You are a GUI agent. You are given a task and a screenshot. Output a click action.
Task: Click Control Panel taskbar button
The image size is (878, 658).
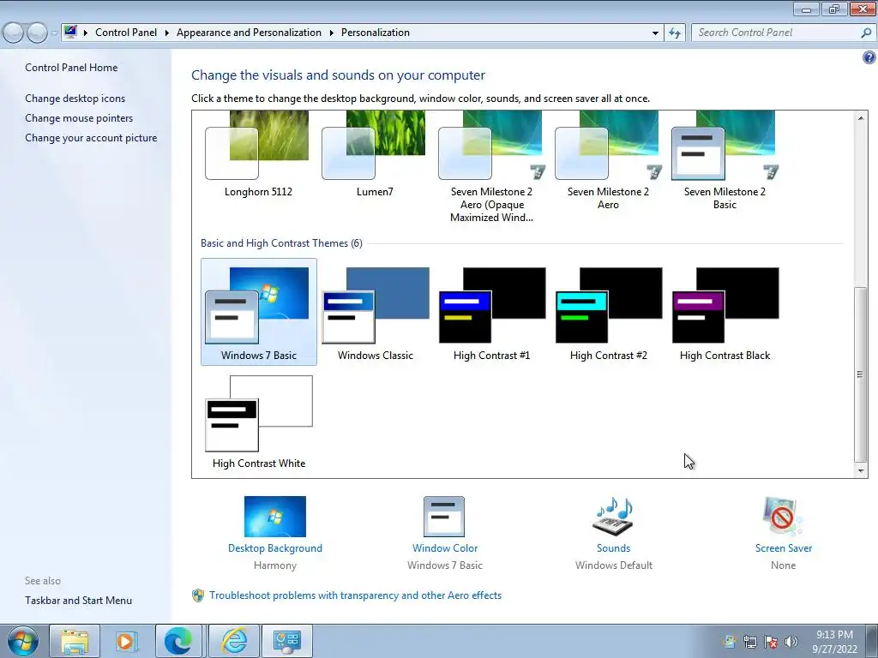(286, 641)
